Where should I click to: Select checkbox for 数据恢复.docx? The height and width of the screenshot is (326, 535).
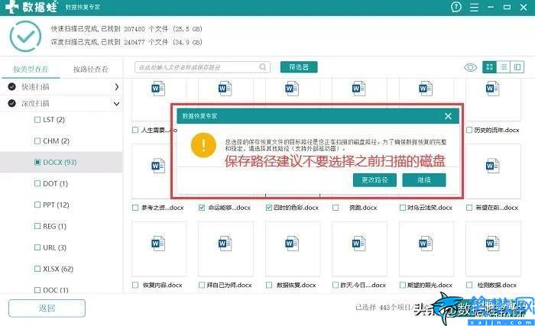point(269,285)
